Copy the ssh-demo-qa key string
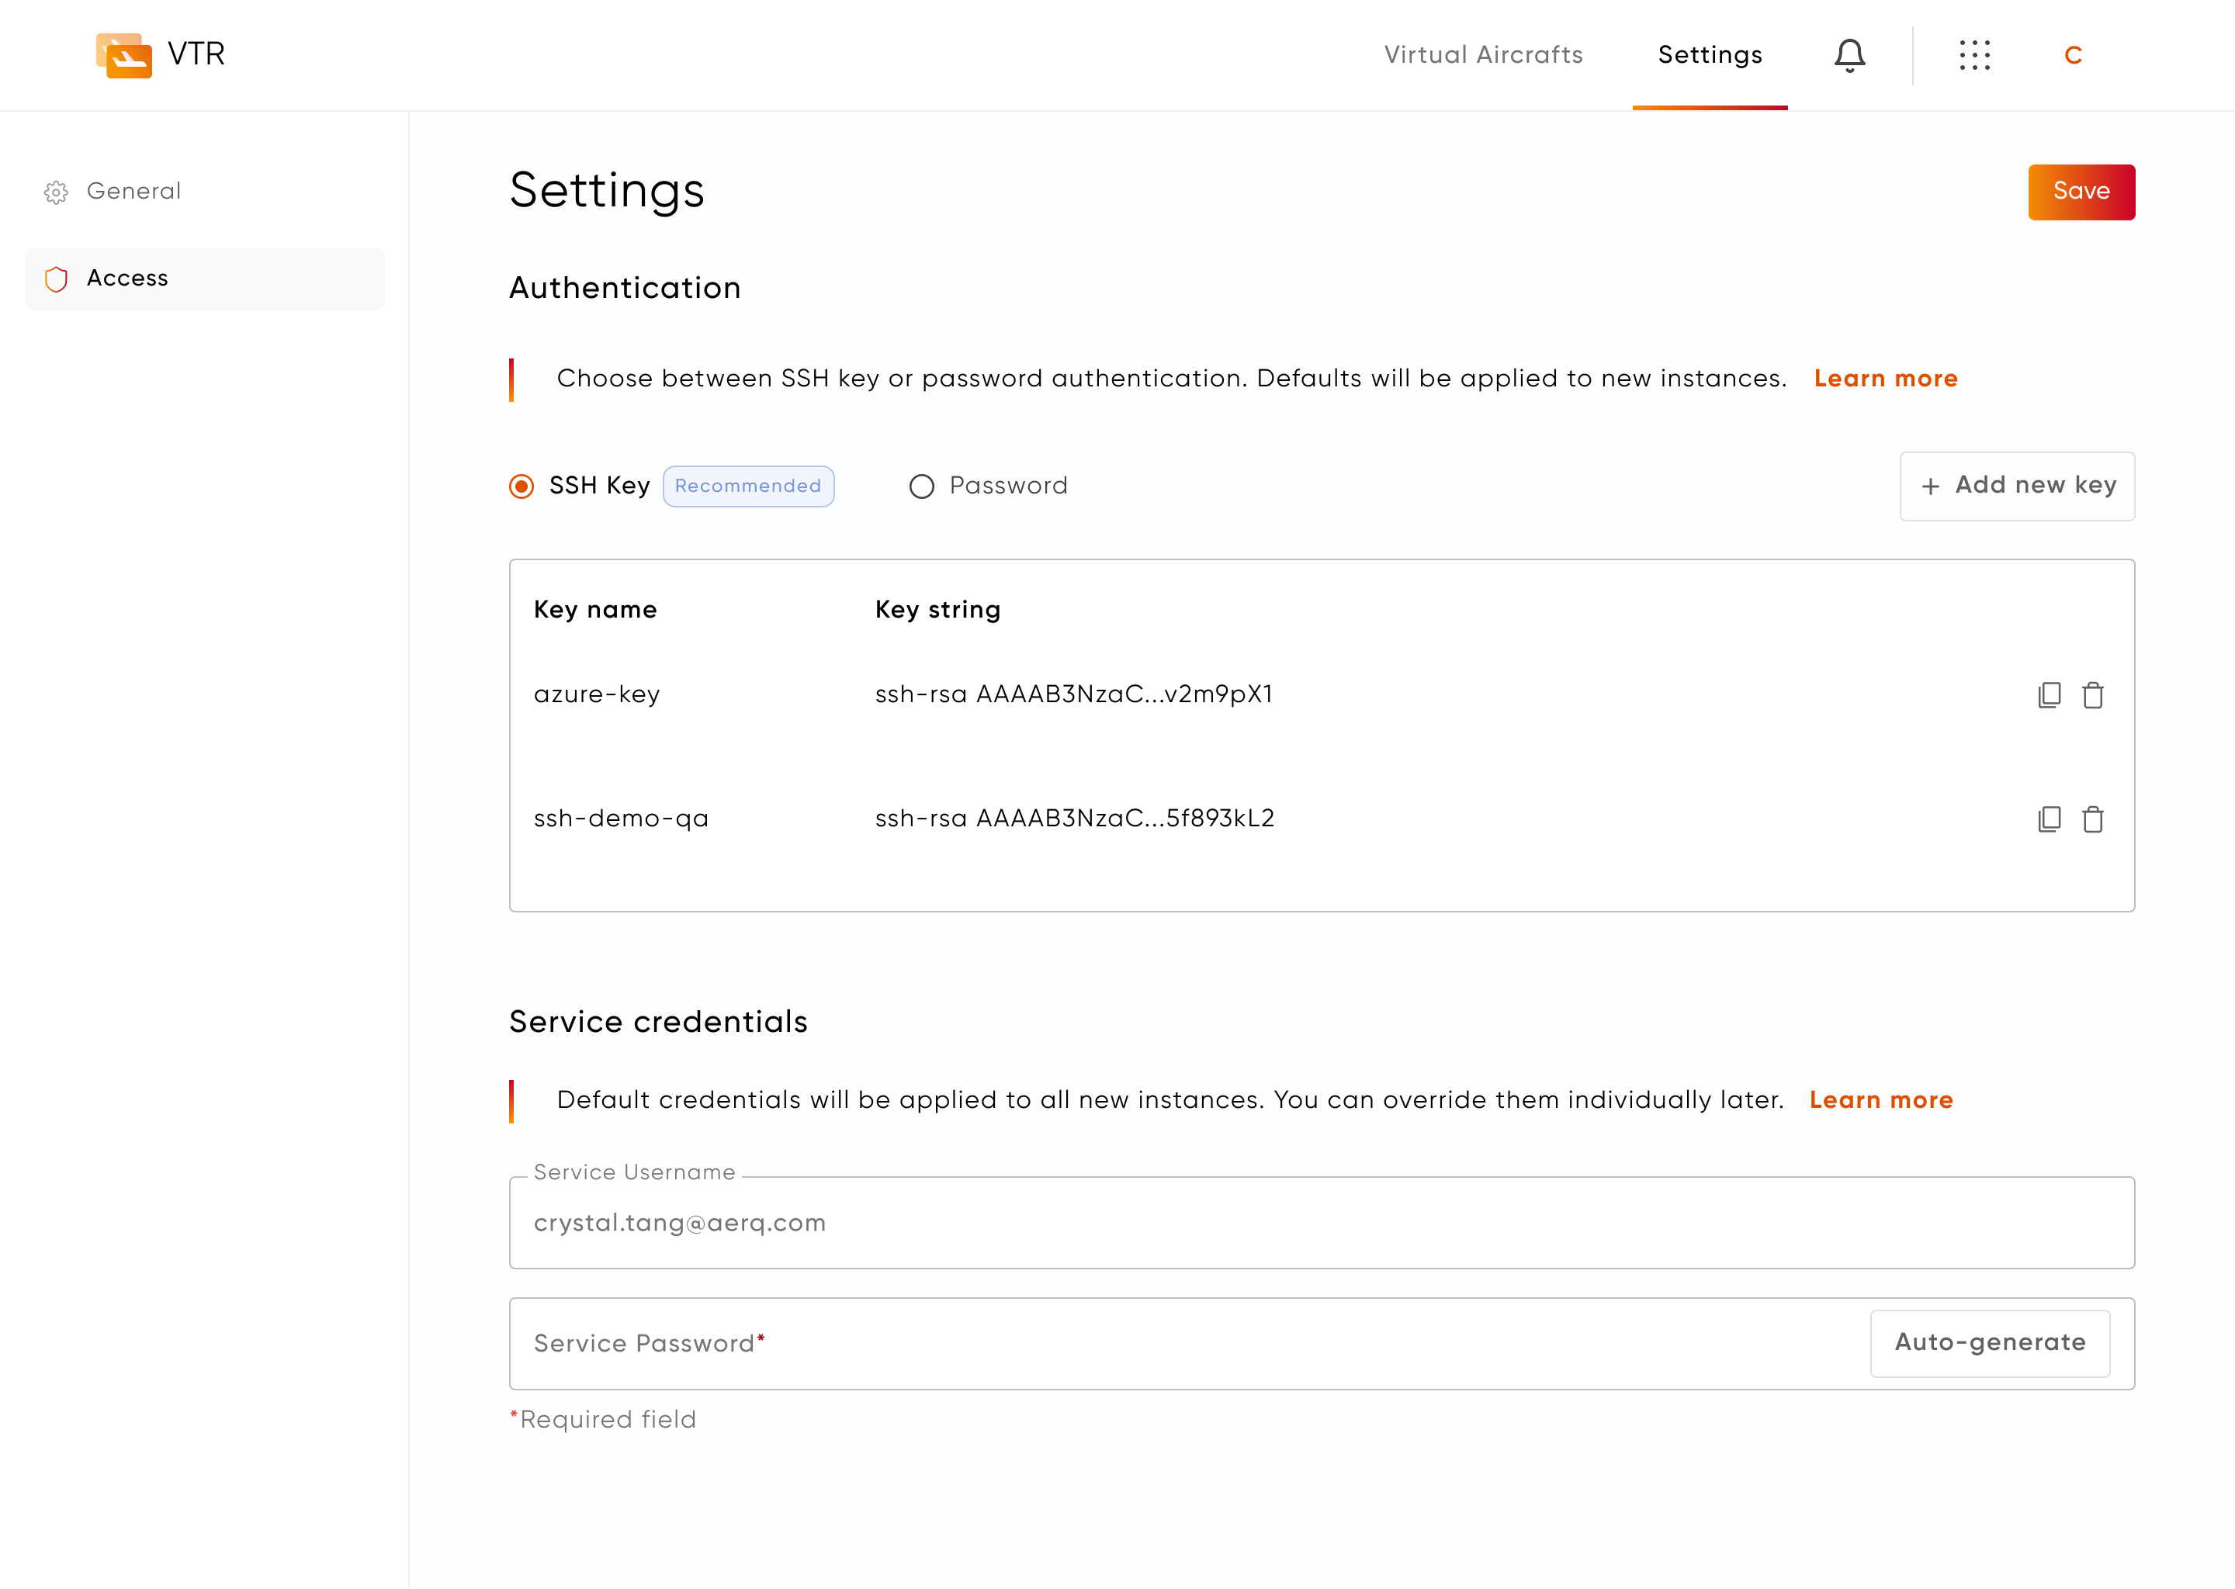This screenshot has width=2235, height=1589. 2049,819
